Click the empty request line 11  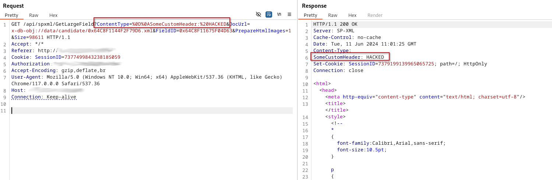152,111
